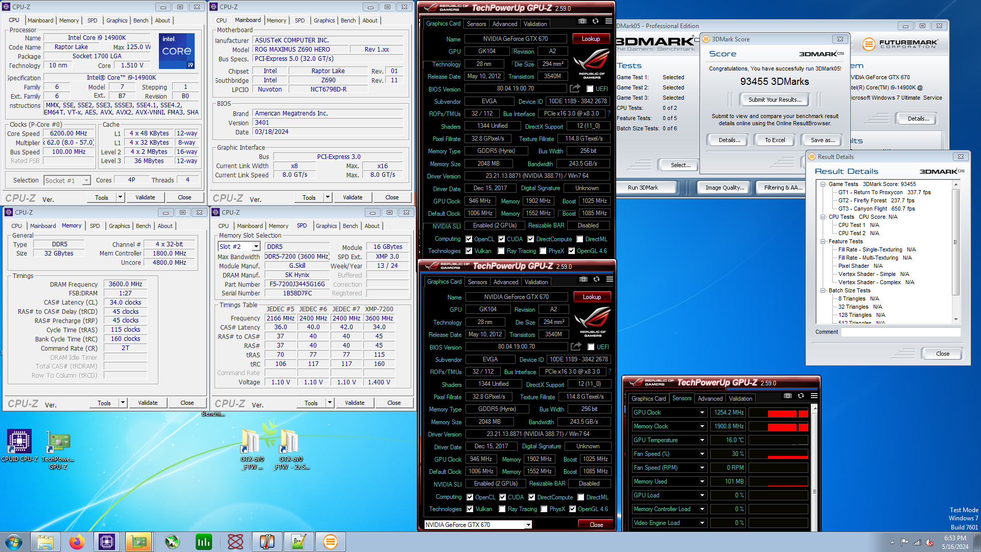Click the Bus Interface question mark in upper GPU-Z
981x552 pixels.
(609, 113)
